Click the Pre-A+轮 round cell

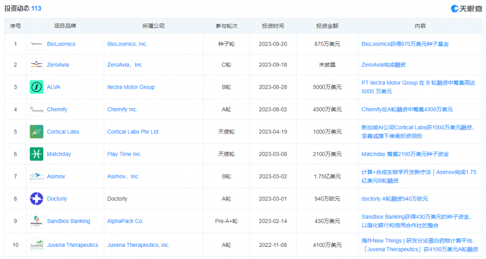pos(226,221)
